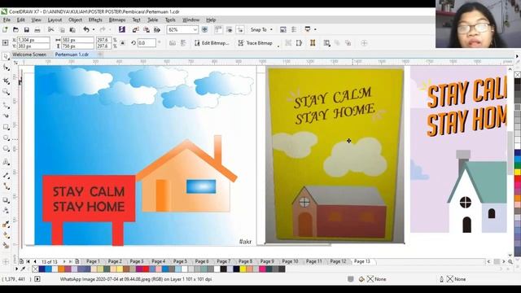
Task: Click the Import icon
Action: click(135, 29)
